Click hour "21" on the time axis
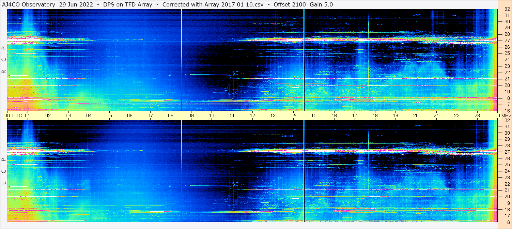This screenshot has height=229, width=512. click(x=436, y=116)
